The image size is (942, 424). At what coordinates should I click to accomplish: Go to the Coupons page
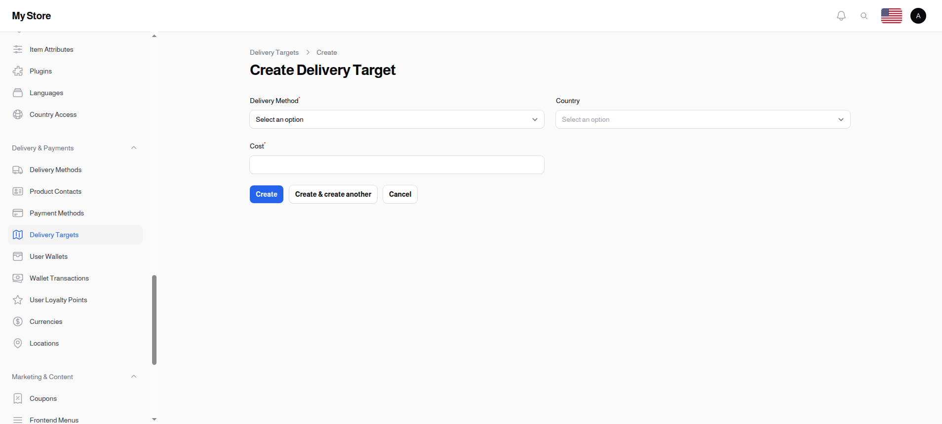43,398
